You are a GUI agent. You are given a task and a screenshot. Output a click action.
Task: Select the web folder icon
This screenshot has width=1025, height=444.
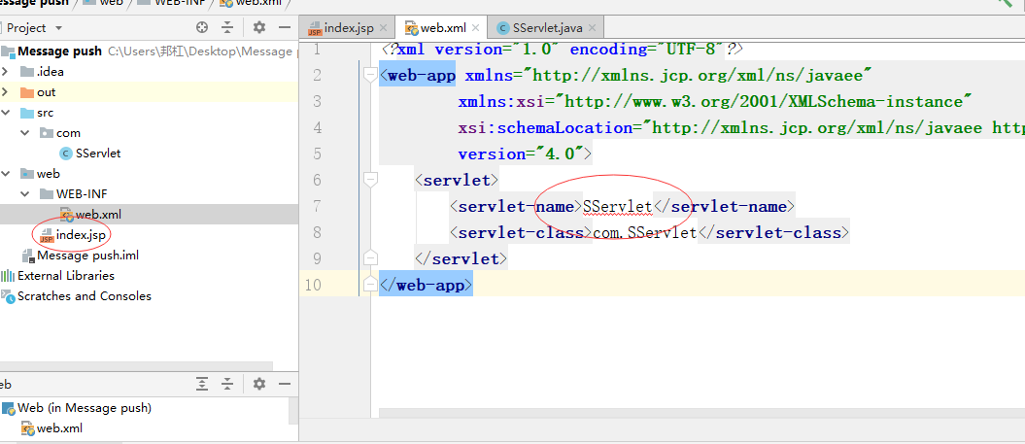pyautogui.click(x=27, y=173)
